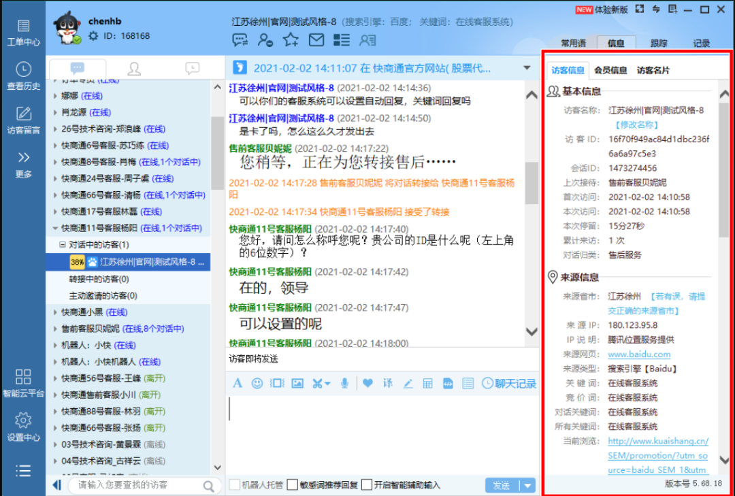Viewport: 735px width, 496px height.
Task: Open 设置中心 gear in sidebar
Action: (23, 427)
